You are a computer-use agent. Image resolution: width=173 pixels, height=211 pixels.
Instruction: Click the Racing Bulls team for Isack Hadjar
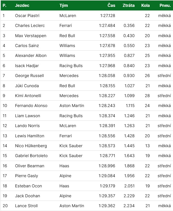tap(71, 66)
